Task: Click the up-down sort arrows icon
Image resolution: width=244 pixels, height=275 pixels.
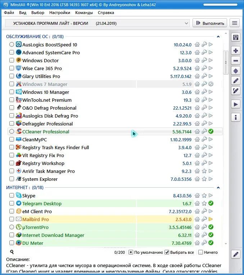Action: point(236,71)
